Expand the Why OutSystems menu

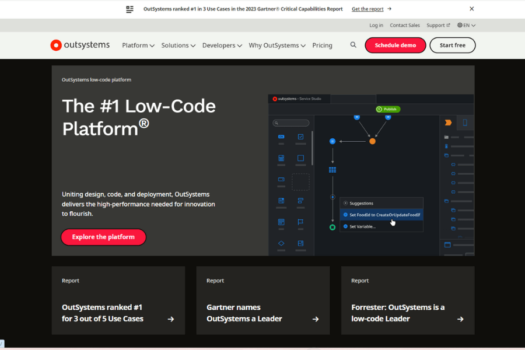tap(277, 45)
